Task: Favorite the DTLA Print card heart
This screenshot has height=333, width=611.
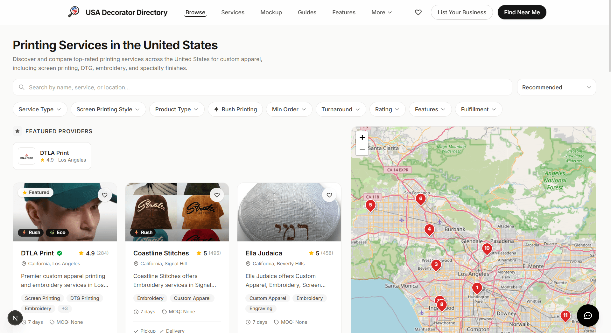Action: tap(105, 195)
